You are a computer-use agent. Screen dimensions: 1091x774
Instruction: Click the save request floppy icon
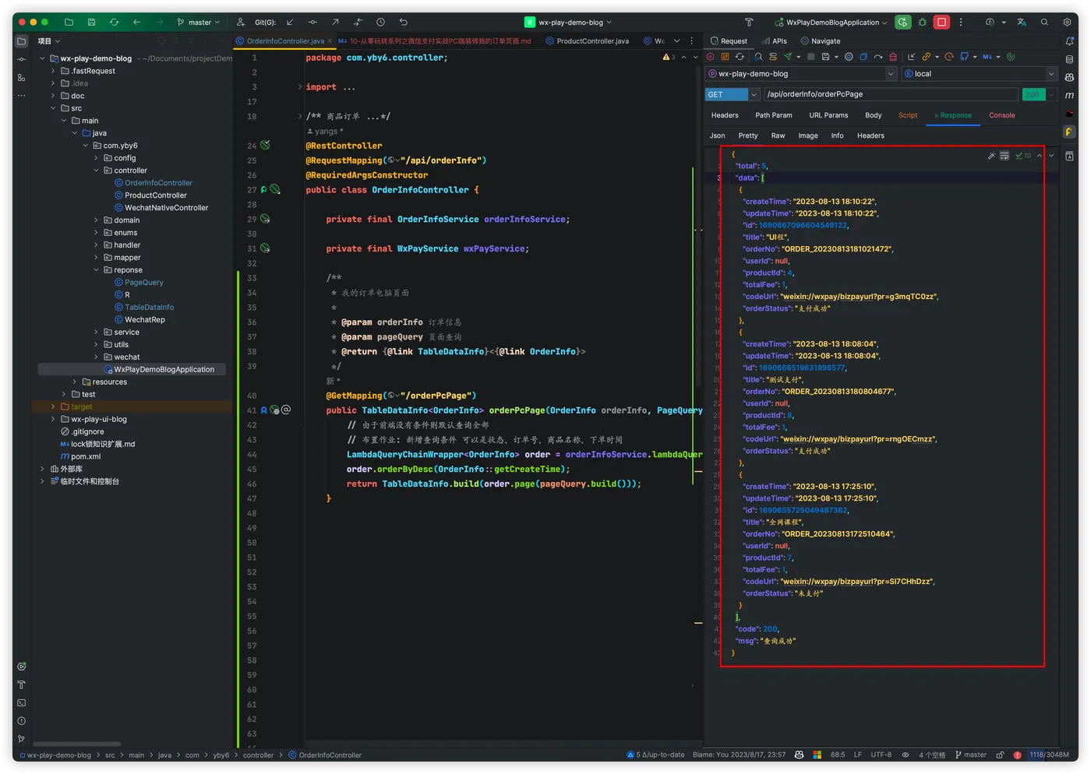[825, 57]
